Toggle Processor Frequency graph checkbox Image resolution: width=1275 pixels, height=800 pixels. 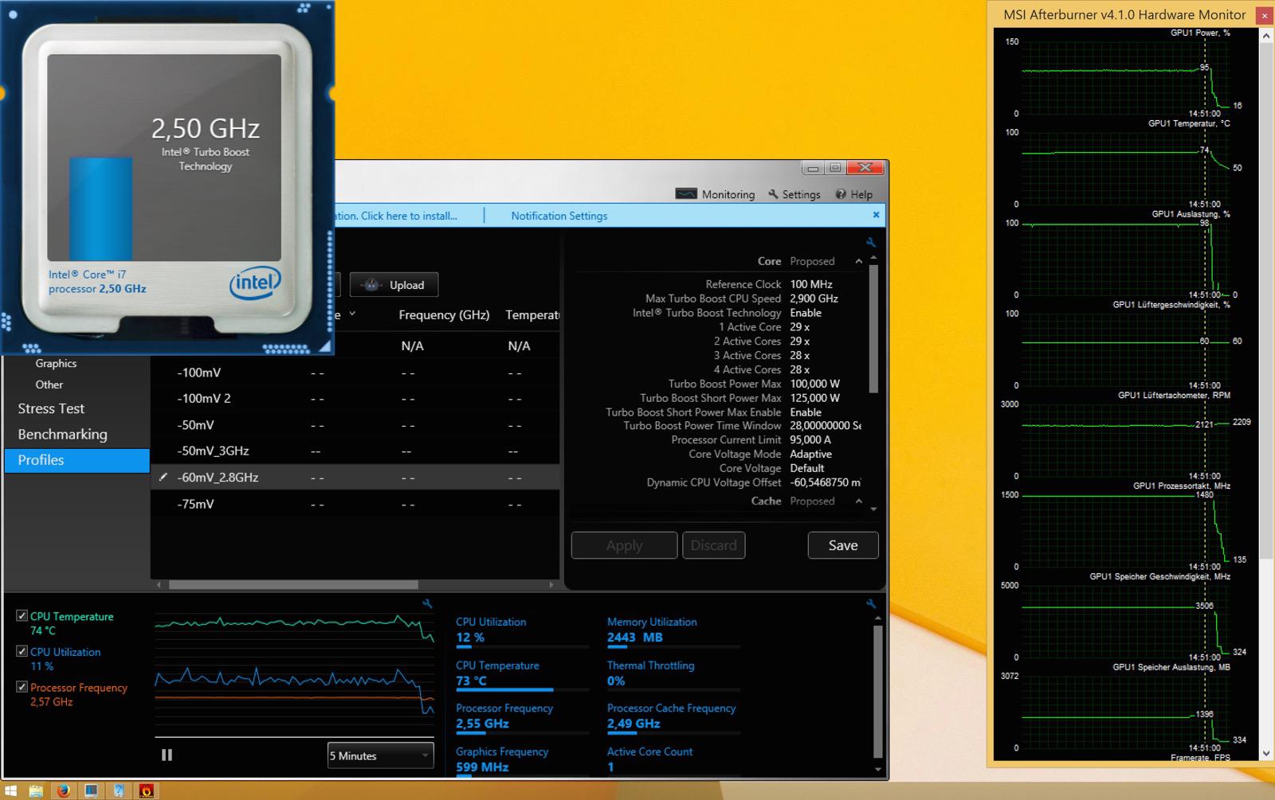[x=22, y=686]
